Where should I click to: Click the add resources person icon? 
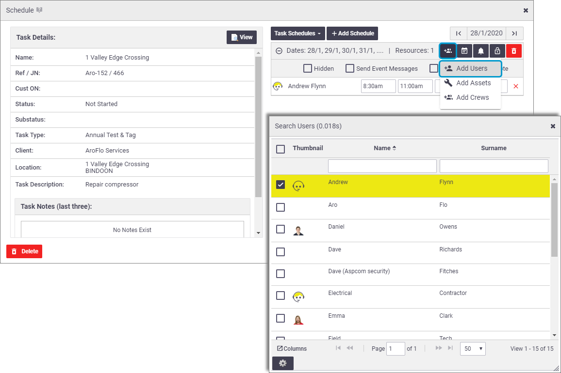447,51
